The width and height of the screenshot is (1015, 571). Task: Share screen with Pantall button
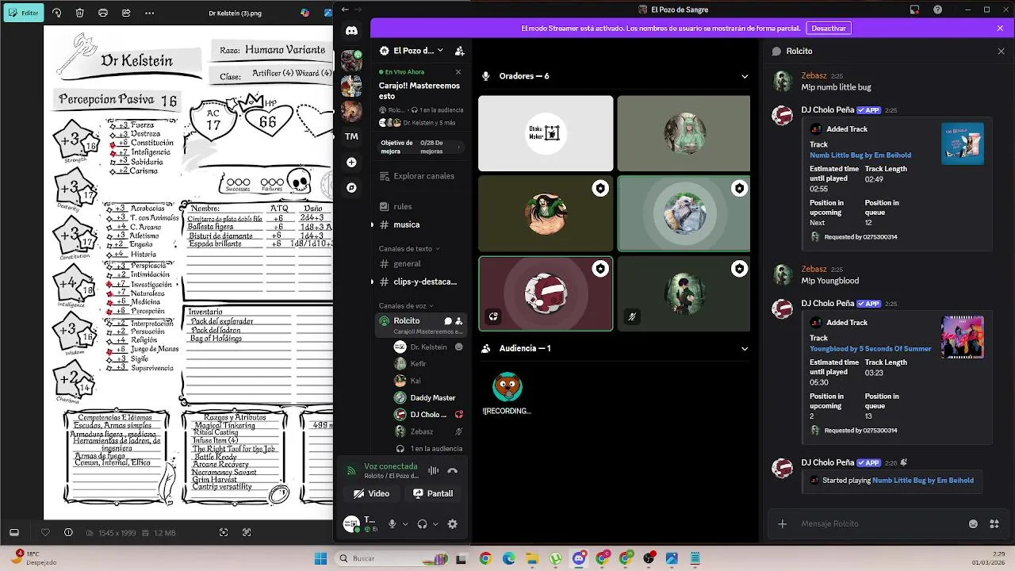point(433,493)
